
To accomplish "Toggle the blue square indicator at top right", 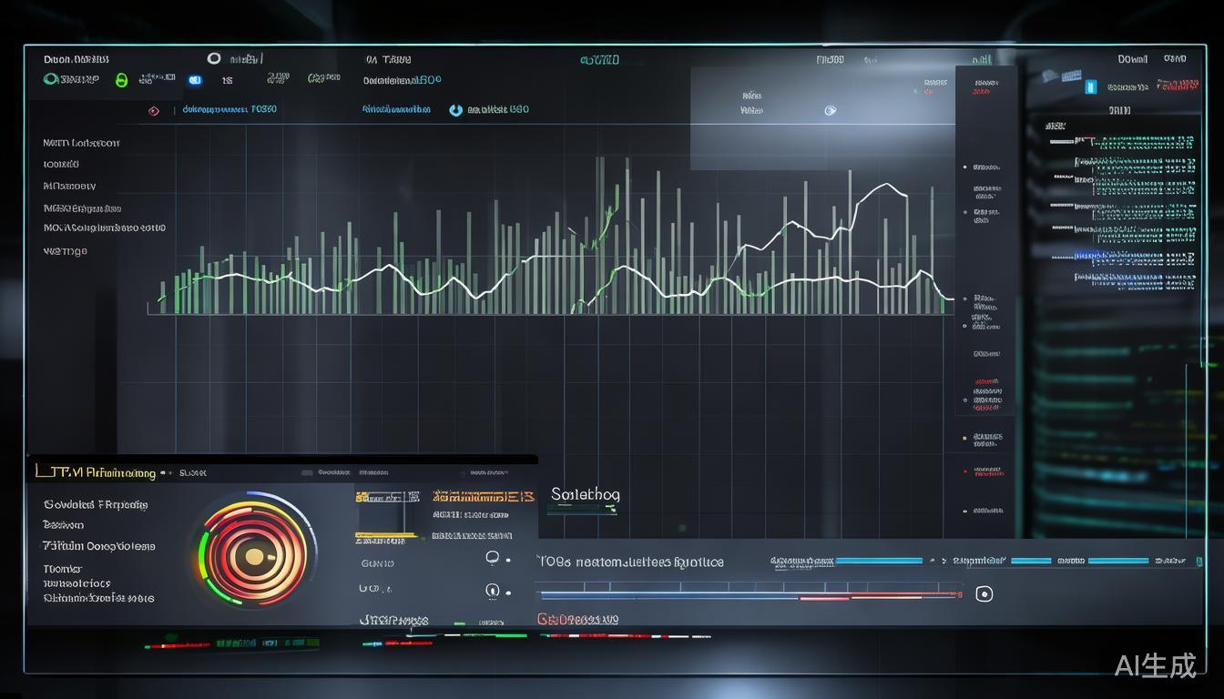I will 1089,87.
